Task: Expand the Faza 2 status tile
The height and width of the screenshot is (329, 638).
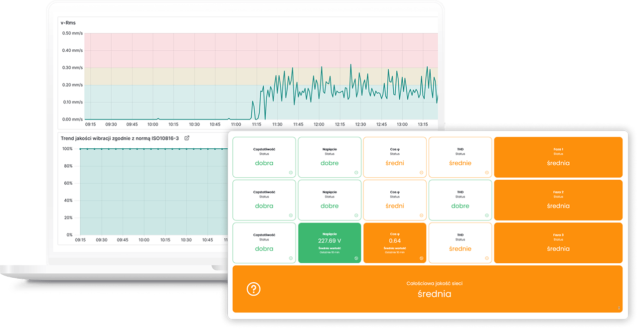Action: 558,200
